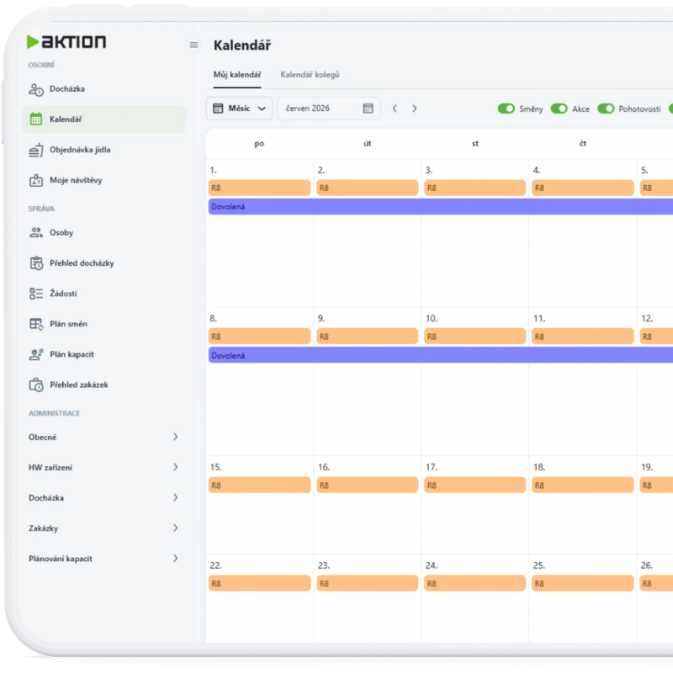Expand Obecné administration section

point(103,437)
